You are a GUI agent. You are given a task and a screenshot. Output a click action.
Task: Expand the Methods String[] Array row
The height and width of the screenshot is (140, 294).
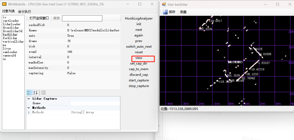coord(29,113)
